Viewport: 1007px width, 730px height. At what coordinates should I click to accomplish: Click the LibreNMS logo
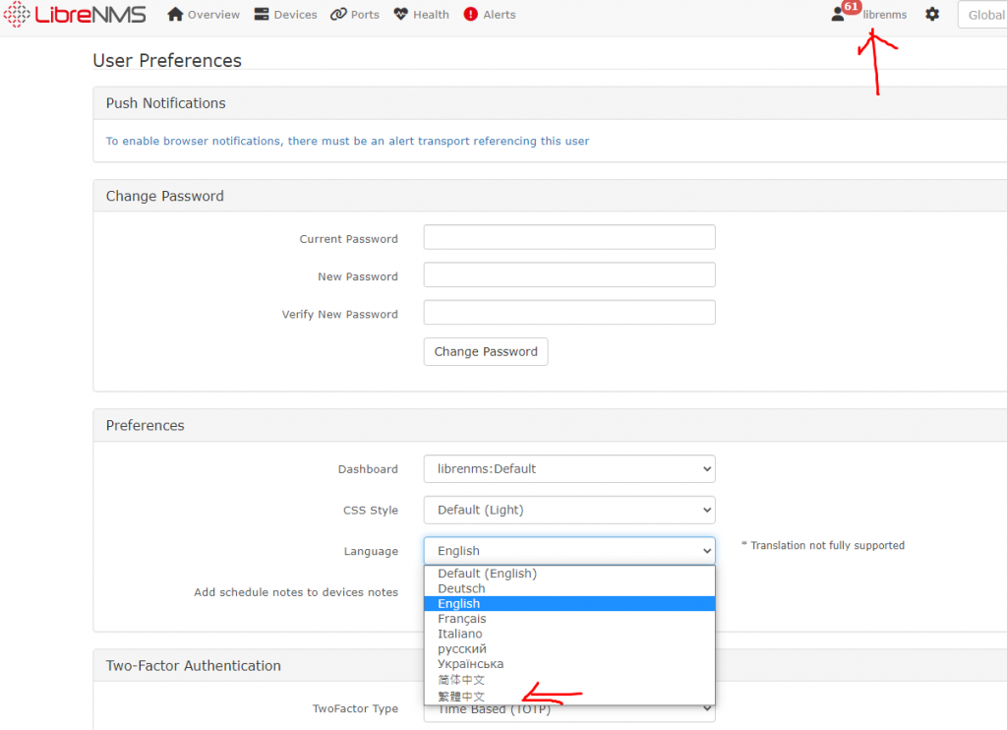(75, 14)
